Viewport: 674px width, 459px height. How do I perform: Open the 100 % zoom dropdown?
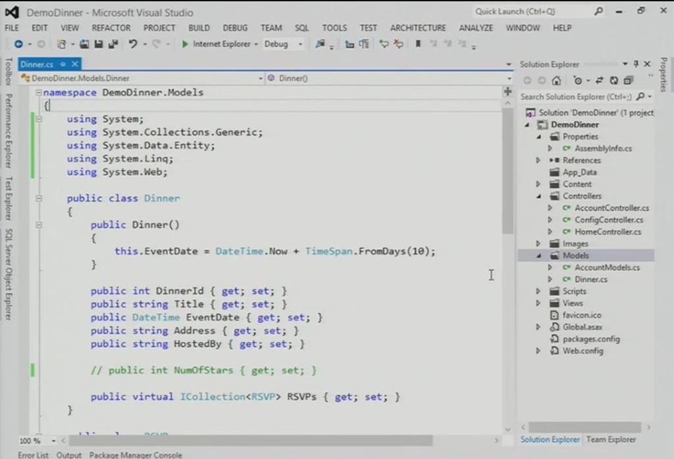(x=53, y=441)
